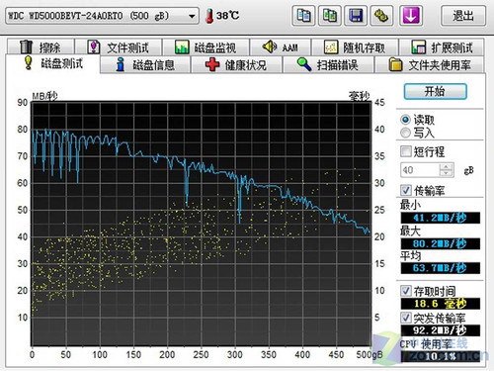Click the short stroke size field showing 40
The image size is (494, 371).
(420, 170)
